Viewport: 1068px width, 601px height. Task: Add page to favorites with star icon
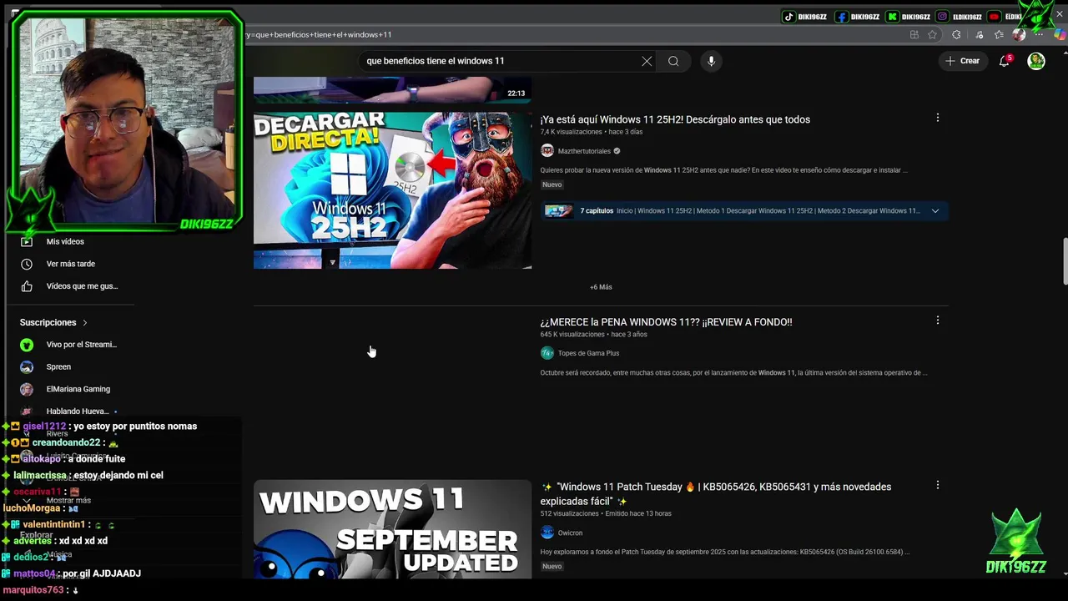(933, 35)
